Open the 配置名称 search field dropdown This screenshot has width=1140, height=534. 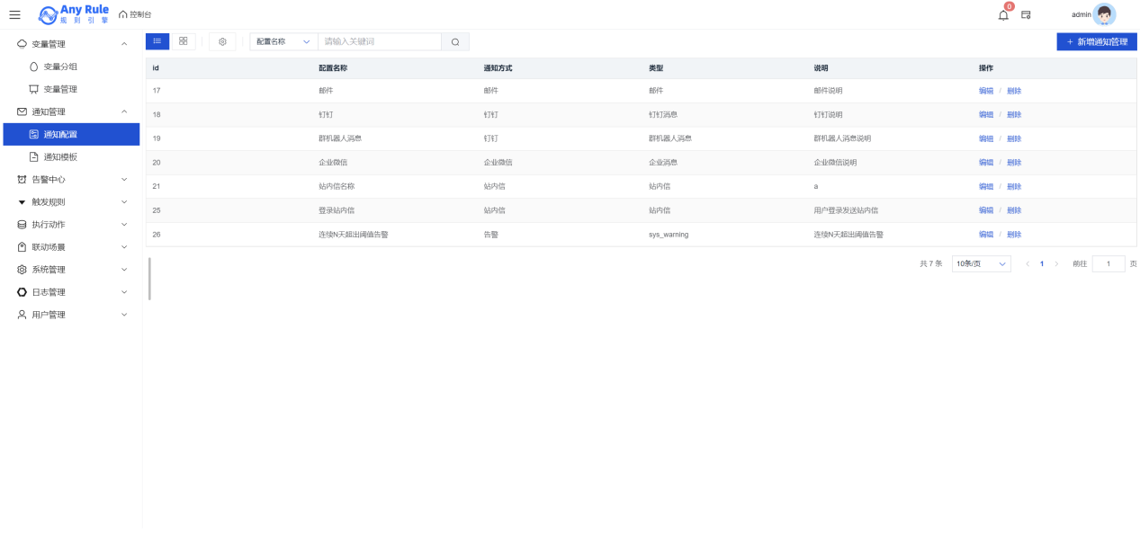click(x=283, y=41)
